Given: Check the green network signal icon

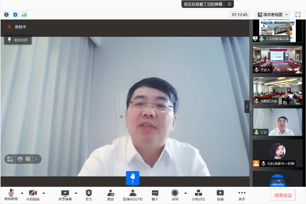Looking at the screenshot, I should pos(24,15).
